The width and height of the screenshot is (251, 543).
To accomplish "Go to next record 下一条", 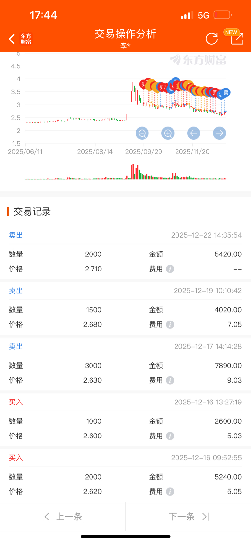I will click(189, 517).
